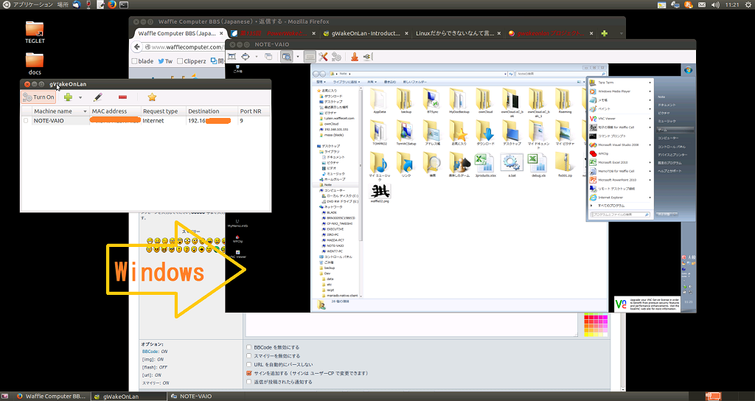Click sort arrow on Machine name column
Viewport: 755px width, 401px height.
pyautogui.click(x=86, y=111)
